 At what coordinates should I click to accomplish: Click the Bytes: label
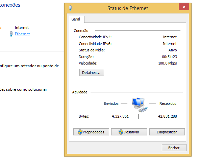tap(84, 116)
